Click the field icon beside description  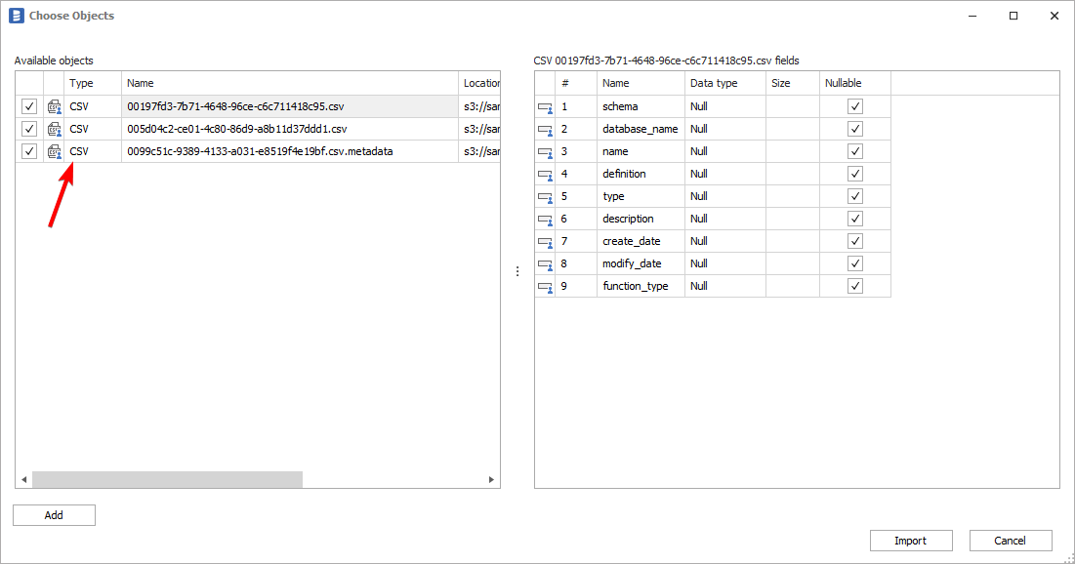[546, 218]
